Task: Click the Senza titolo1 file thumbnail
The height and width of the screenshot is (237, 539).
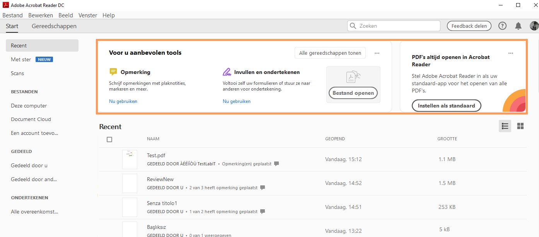Action: tap(130, 207)
